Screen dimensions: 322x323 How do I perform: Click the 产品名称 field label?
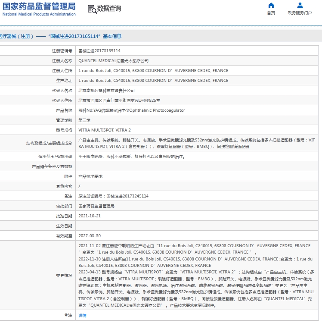[x=64, y=110]
